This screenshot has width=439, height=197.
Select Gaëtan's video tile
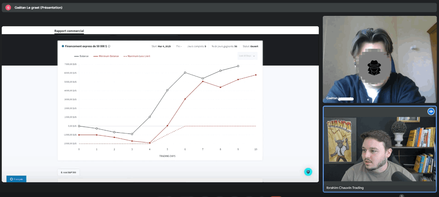(380, 59)
